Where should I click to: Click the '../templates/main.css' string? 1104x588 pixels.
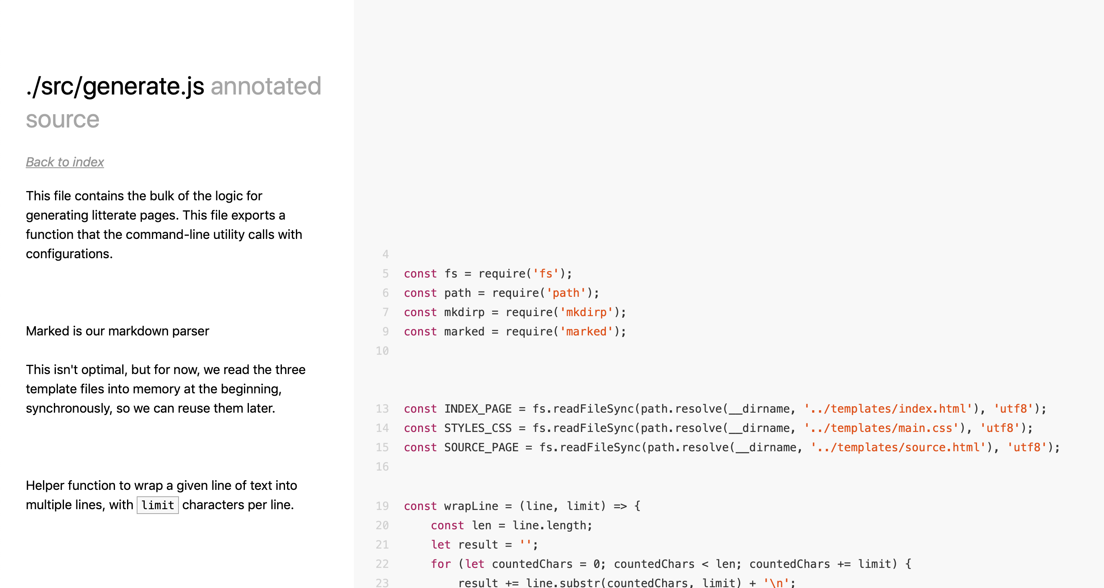coord(881,428)
